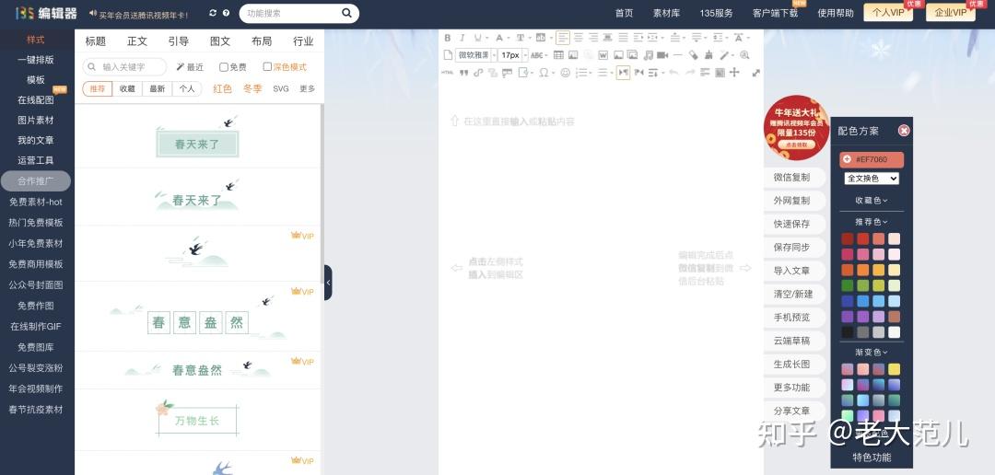
Task: Open the 全文换色 dropdown
Action: tap(872, 179)
